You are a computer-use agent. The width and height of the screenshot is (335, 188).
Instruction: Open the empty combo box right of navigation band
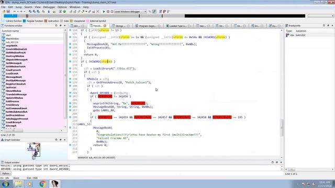point(320,16)
